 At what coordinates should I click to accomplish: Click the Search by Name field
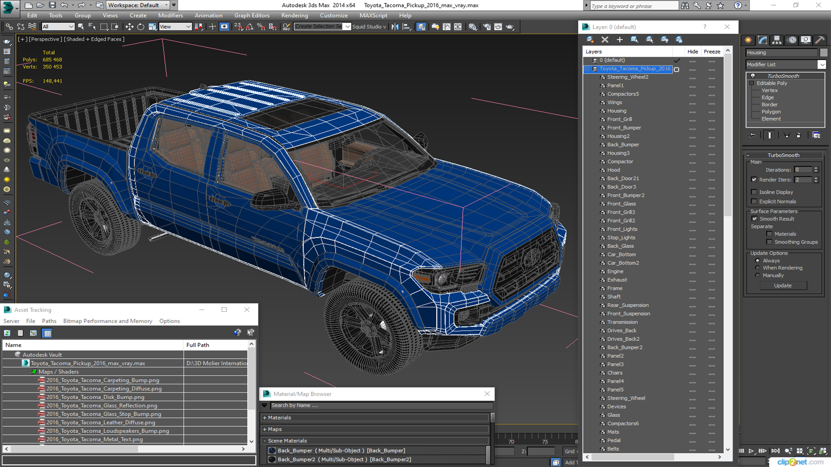381,406
